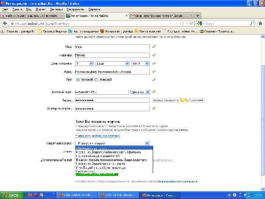
Task: Collapse the Секретный вопрос dropdown arrow
Action: pos(147,143)
